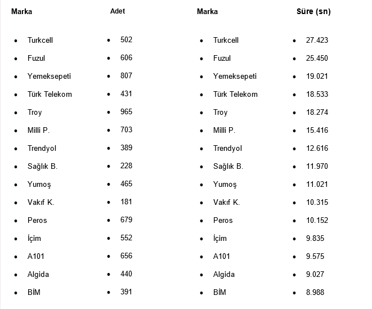
Task: Select the duration value 18.533
Action: tap(317, 95)
